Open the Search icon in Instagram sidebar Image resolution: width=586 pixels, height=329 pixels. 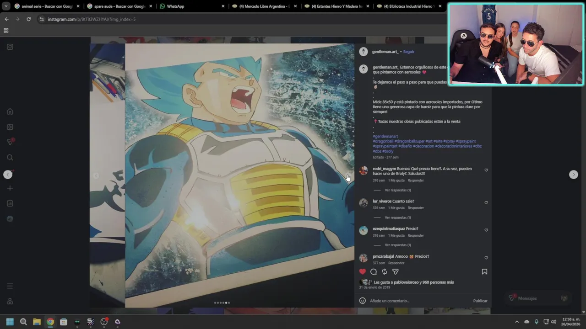(10, 158)
